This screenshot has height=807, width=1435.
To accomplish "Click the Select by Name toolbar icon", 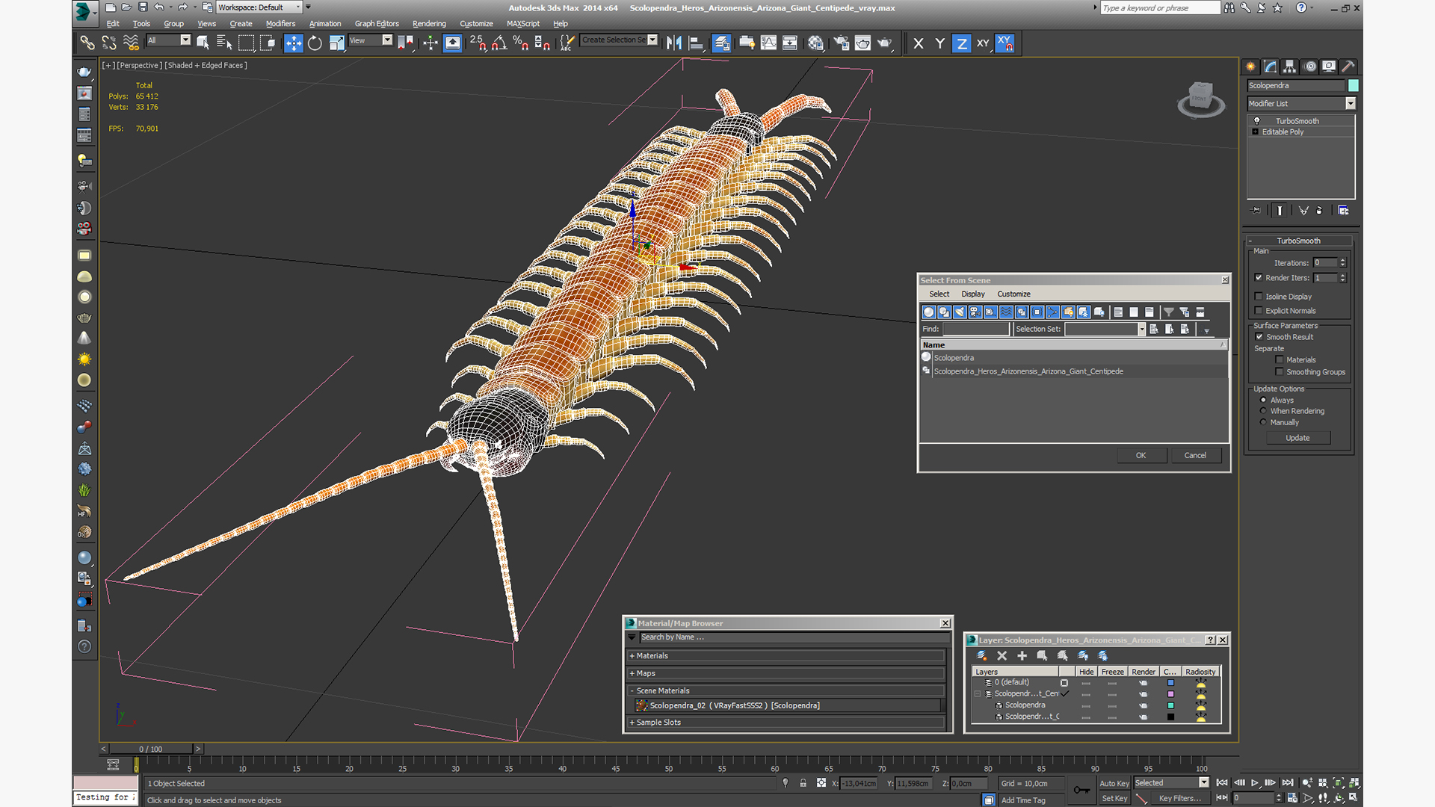I will pos(223,43).
